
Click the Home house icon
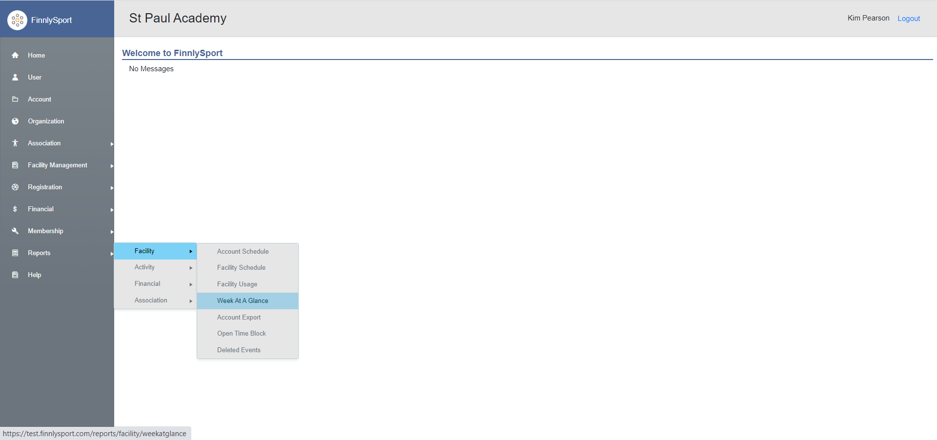(15, 55)
